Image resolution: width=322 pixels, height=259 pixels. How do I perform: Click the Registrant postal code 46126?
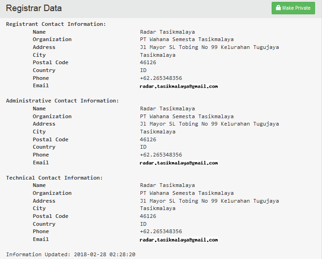coord(148,62)
